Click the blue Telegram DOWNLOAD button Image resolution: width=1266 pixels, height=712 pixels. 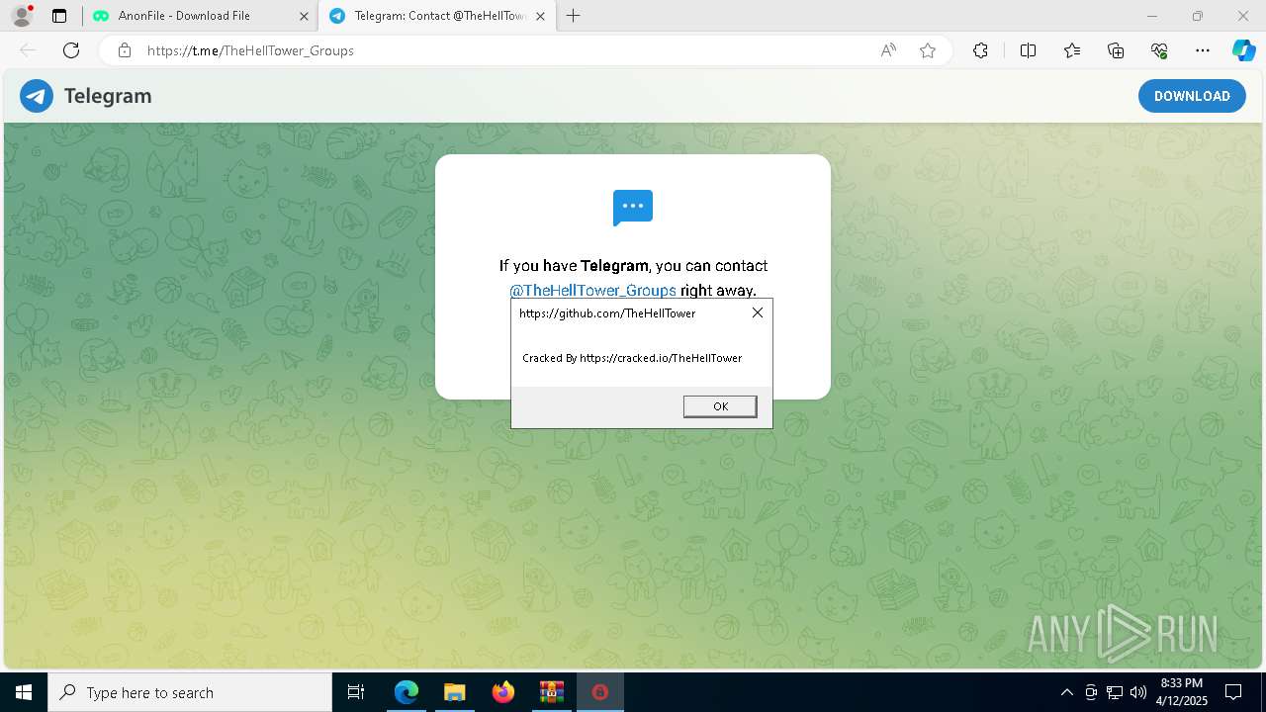tap(1192, 96)
